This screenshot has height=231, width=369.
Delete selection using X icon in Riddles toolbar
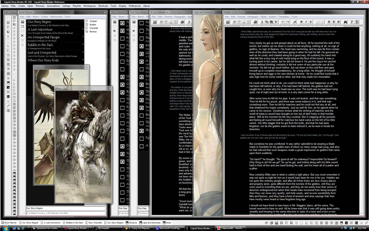[276, 22]
